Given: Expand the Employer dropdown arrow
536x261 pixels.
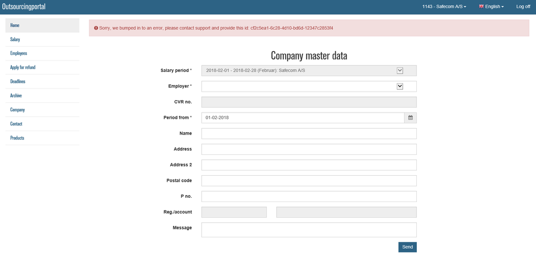Looking at the screenshot, I should [400, 86].
